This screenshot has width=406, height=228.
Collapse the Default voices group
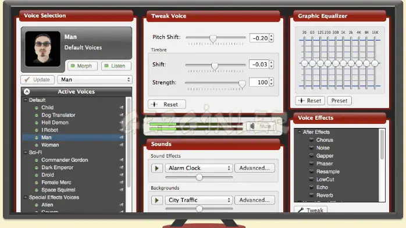point(26,100)
